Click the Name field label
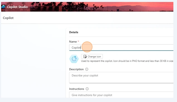Screen dimensions: 177x102 click(x=73, y=42)
